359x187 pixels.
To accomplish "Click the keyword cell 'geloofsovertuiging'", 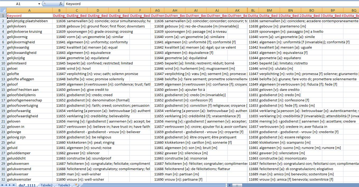I will click(x=29, y=105).
